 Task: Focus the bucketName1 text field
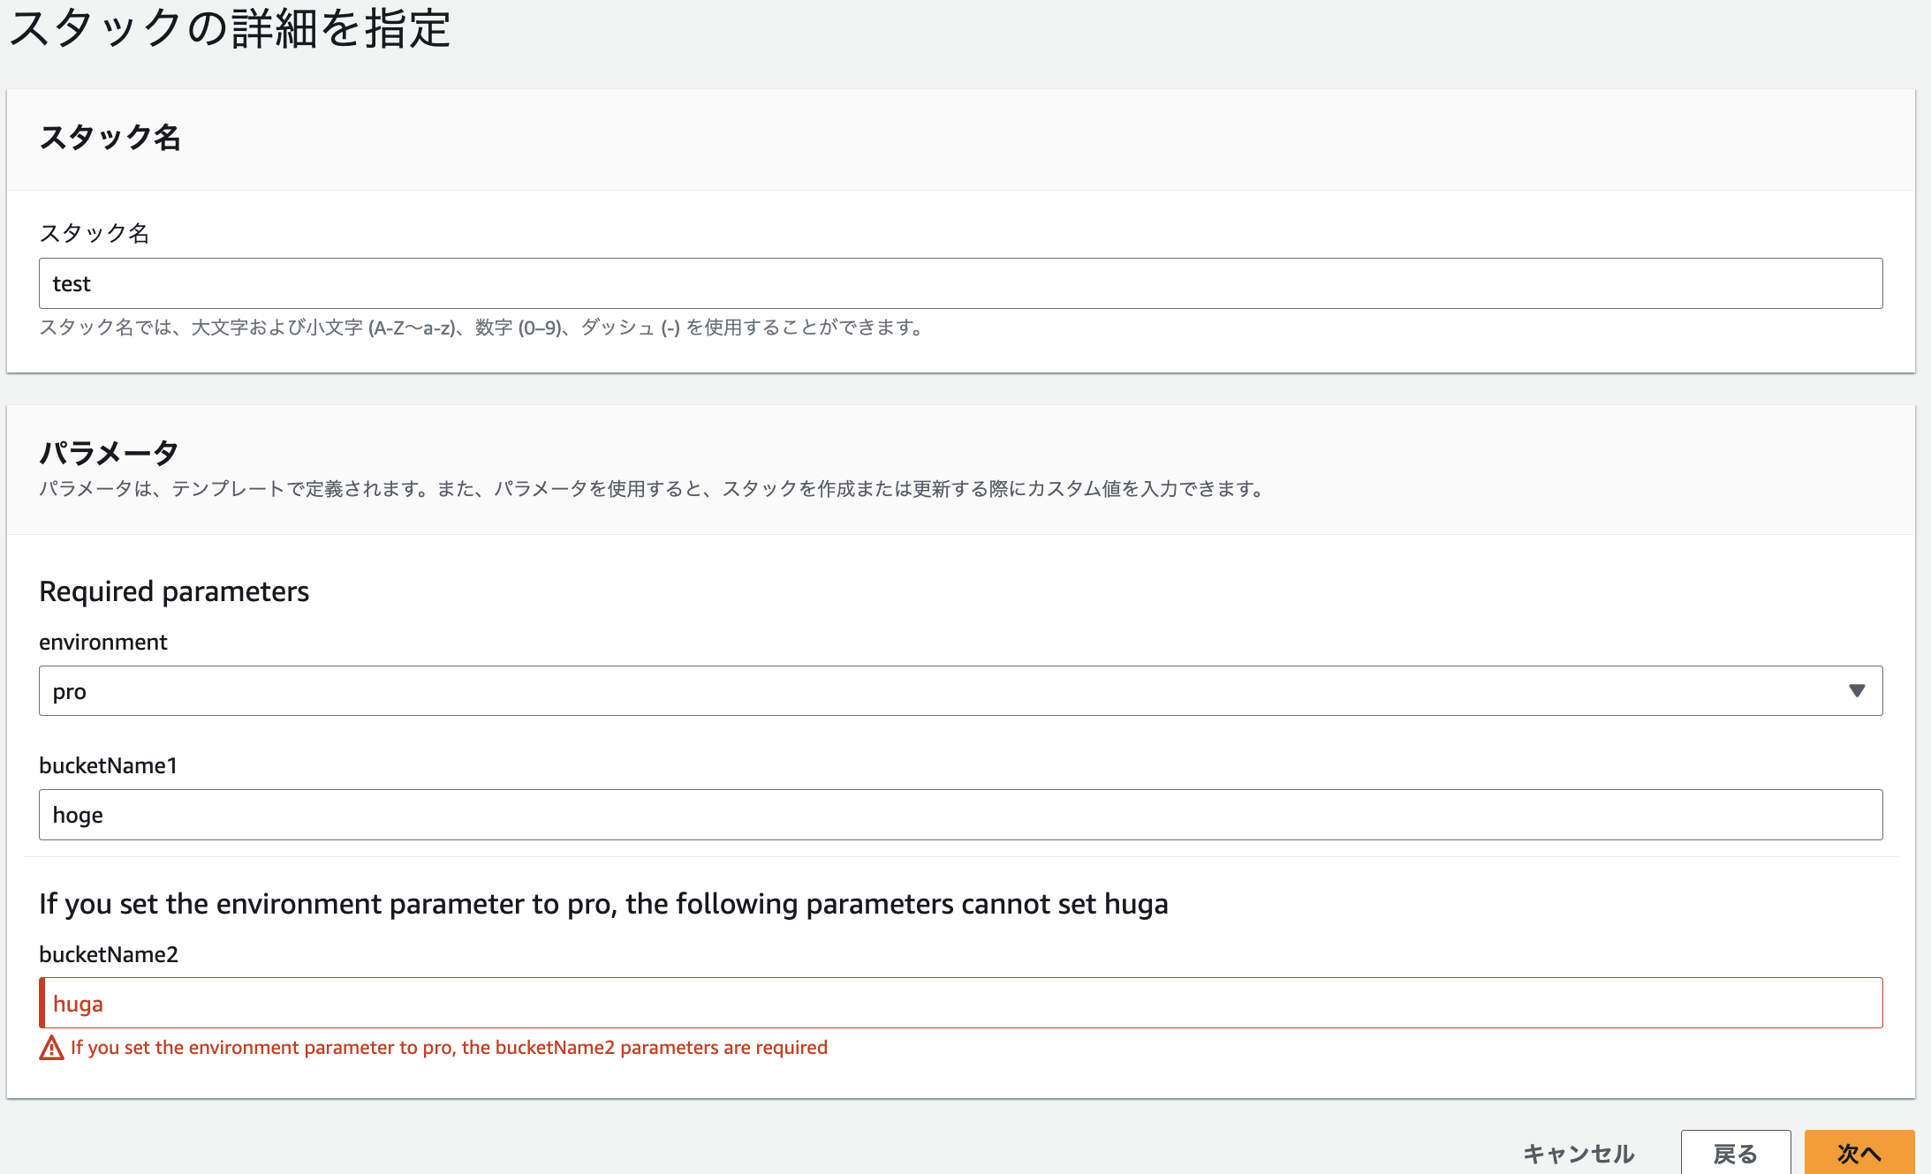pos(960,814)
